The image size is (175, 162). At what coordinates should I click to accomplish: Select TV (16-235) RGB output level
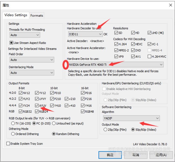[x=13, y=123]
